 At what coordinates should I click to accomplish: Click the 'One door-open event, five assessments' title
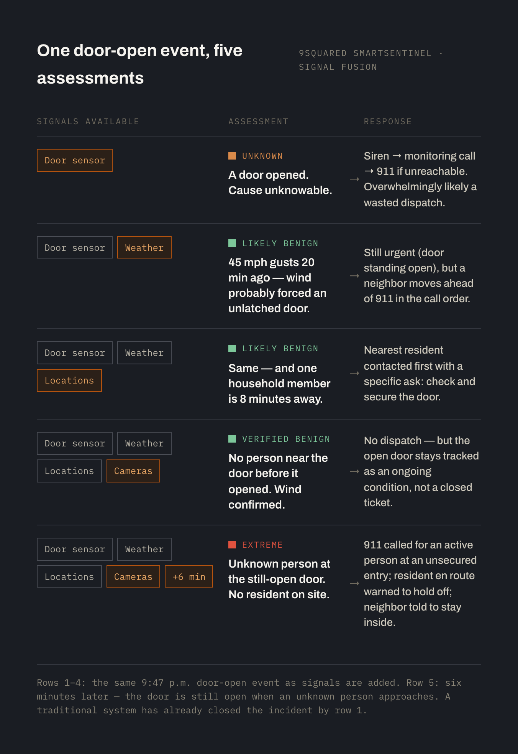[x=140, y=64]
